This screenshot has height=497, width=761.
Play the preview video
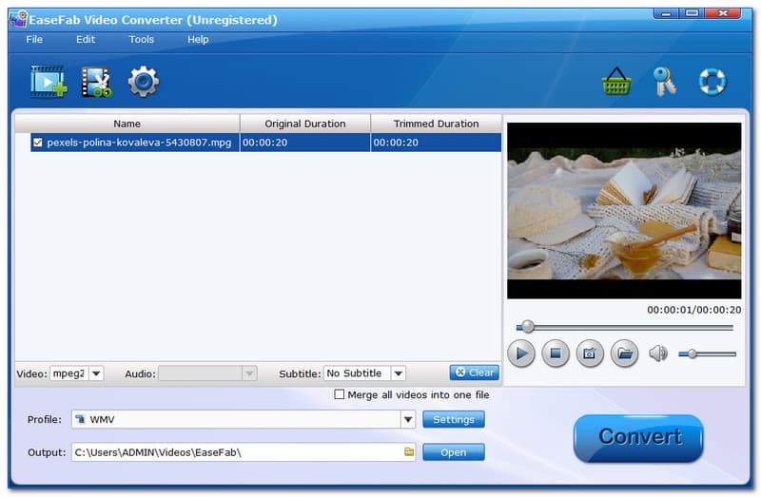coord(521,354)
